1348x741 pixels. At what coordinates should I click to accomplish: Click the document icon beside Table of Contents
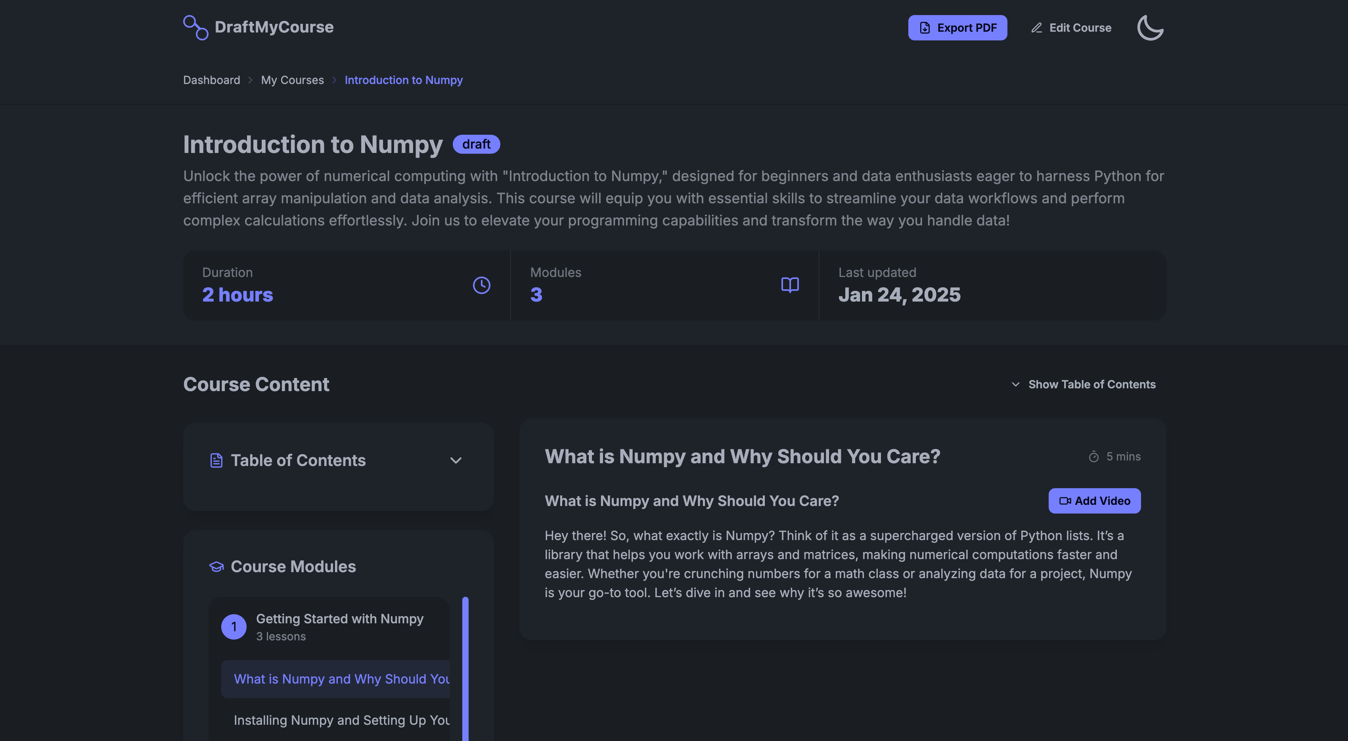(216, 460)
